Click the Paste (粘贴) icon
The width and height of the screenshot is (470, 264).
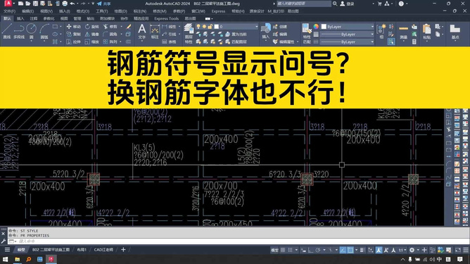pyautogui.click(x=427, y=32)
